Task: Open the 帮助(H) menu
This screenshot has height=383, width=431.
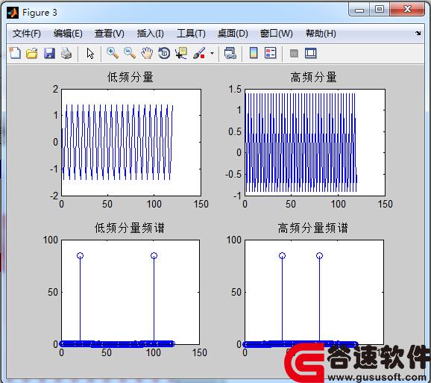Action: (321, 34)
